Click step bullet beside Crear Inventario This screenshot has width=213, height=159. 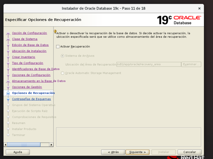[x=8, y=57]
